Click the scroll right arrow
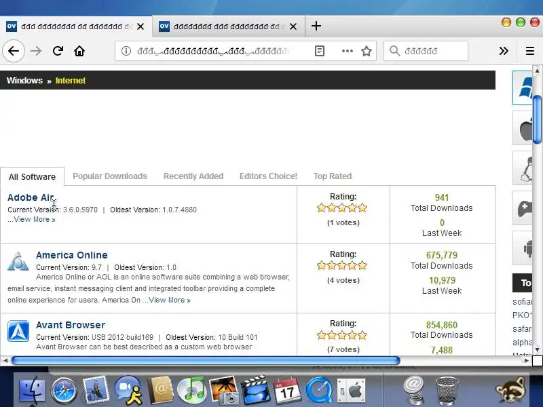The width and height of the screenshot is (543, 407). click(527, 361)
